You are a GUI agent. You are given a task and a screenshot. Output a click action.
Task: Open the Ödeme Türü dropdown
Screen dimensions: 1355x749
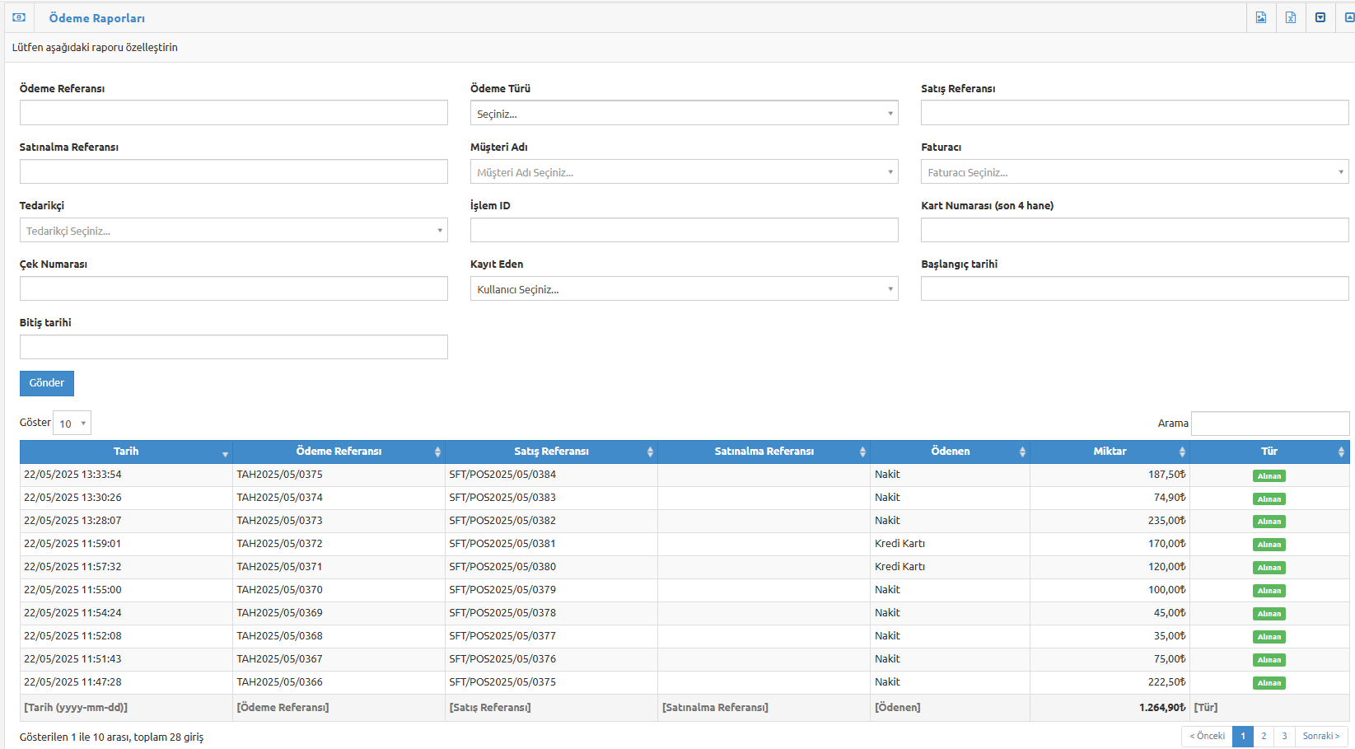[x=684, y=113]
